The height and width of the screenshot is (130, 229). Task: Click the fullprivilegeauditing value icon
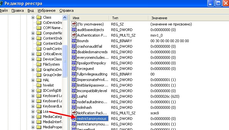[74, 74]
